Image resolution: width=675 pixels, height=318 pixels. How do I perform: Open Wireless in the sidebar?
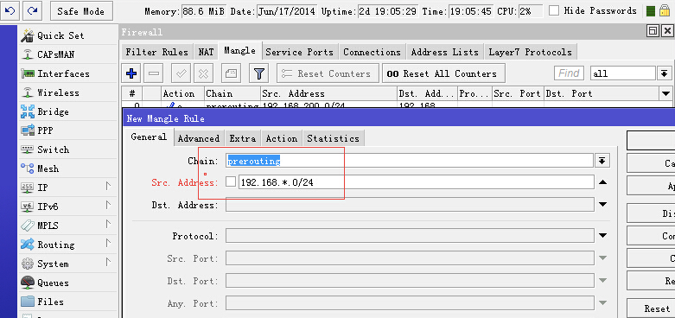tap(67, 92)
